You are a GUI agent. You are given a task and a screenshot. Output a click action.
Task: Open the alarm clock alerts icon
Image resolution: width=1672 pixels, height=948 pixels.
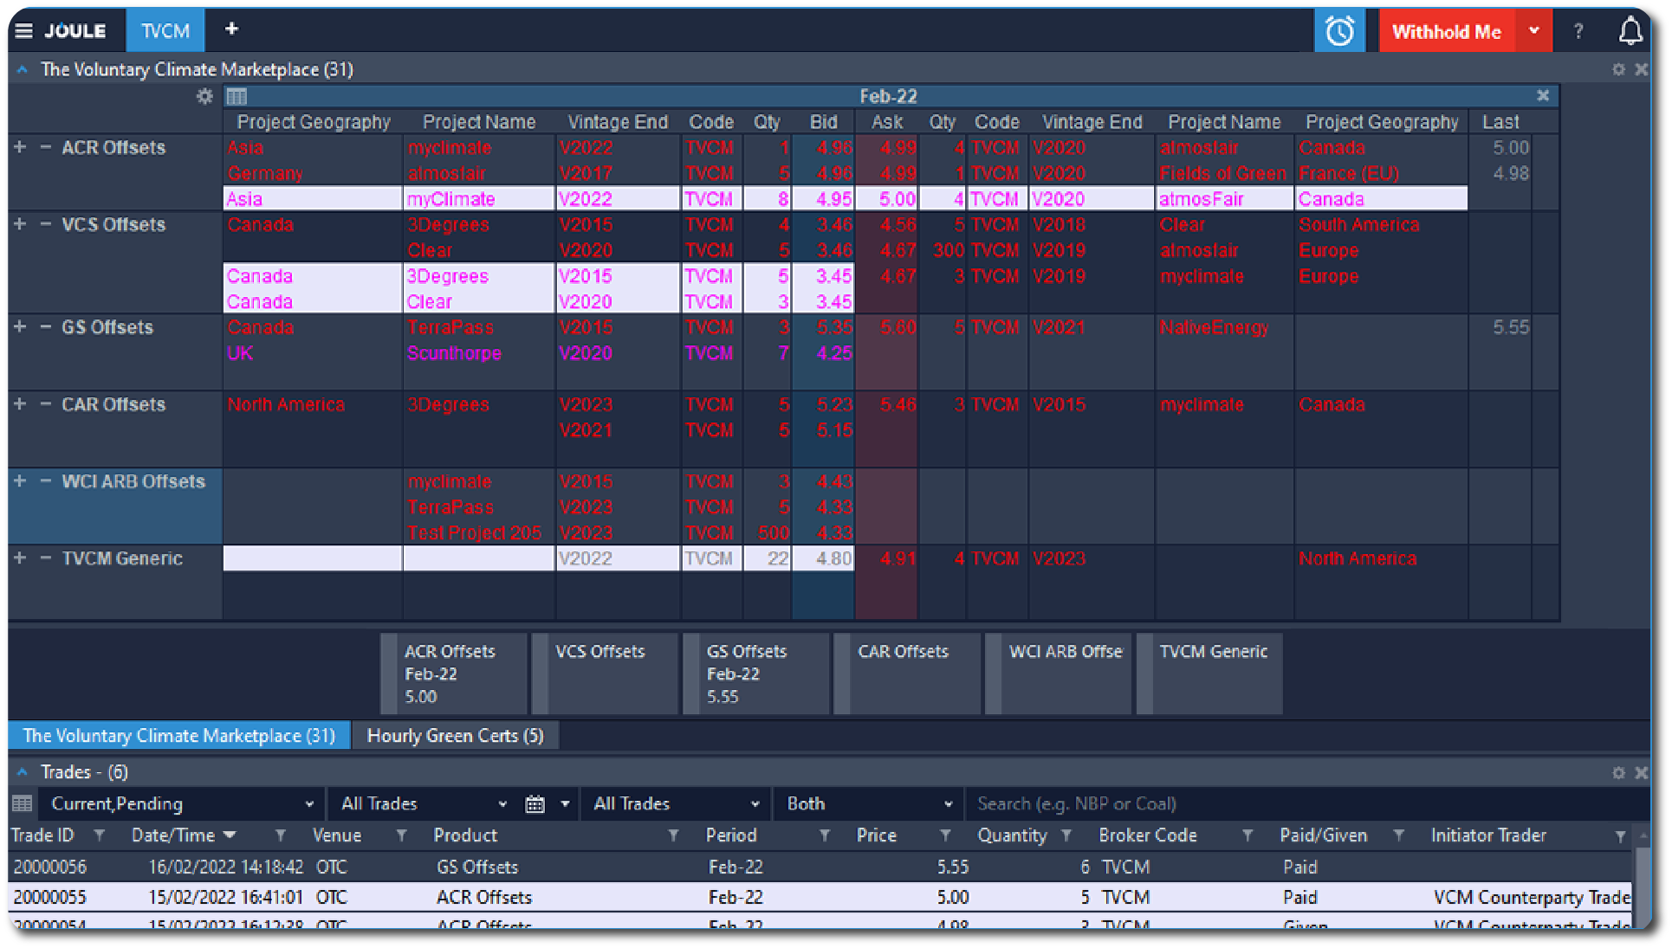1339,31
